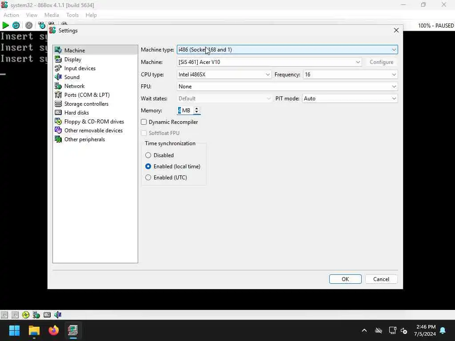The height and width of the screenshot is (341, 455).
Task: Click network icon in status bar
Action: pyautogui.click(x=36, y=315)
